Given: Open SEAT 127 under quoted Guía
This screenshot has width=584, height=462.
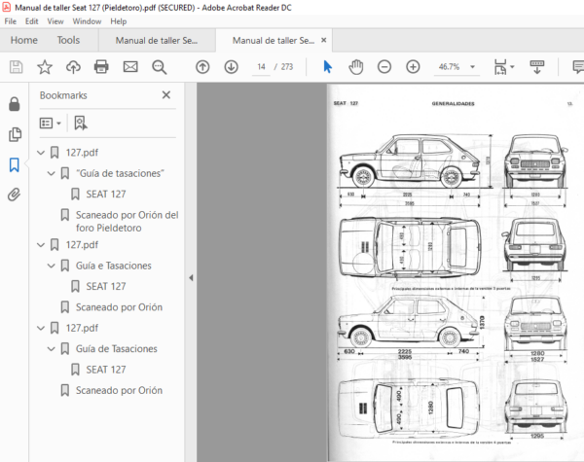Looking at the screenshot, I should 106,195.
